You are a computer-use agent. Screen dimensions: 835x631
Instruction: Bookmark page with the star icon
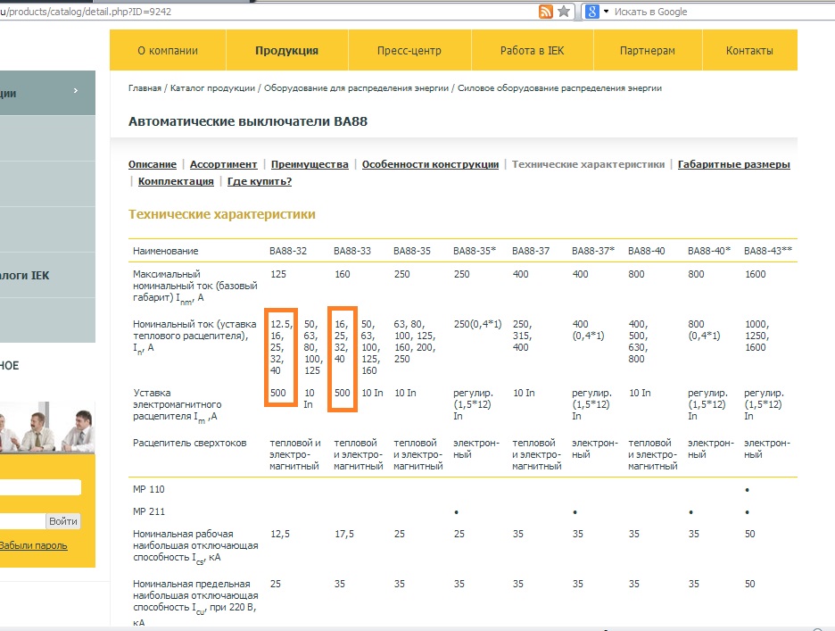click(564, 12)
